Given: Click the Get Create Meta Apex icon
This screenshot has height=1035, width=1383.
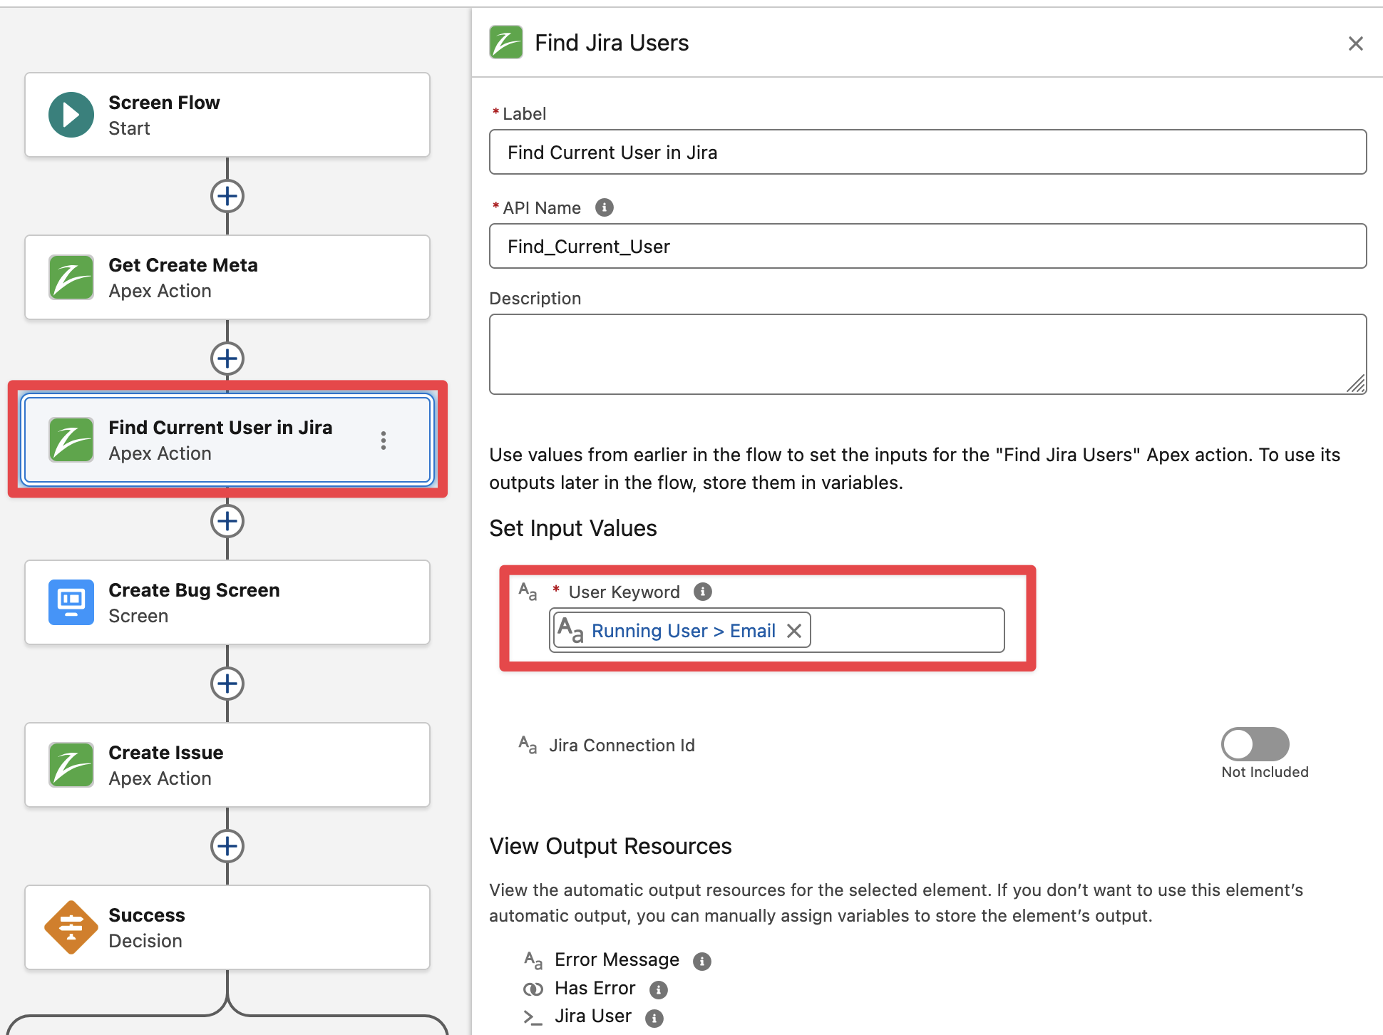Looking at the screenshot, I should [x=71, y=277].
